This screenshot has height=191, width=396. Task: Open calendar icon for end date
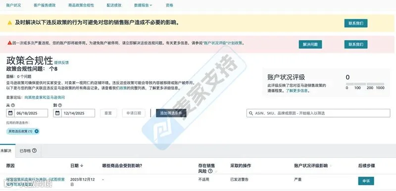pyautogui.click(x=57, y=113)
